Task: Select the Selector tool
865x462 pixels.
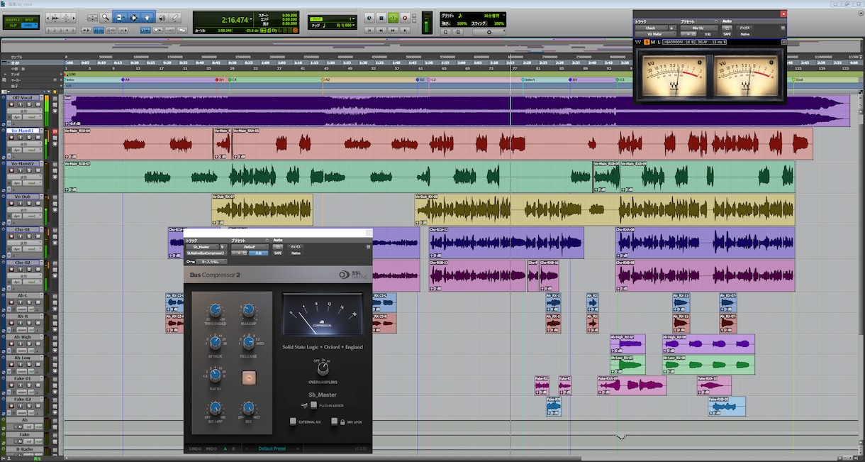Action: (x=133, y=17)
